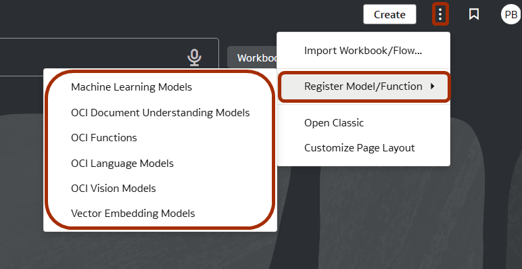Screen dimensions: 522x269
Task: Click the Create button
Action: [x=389, y=14]
